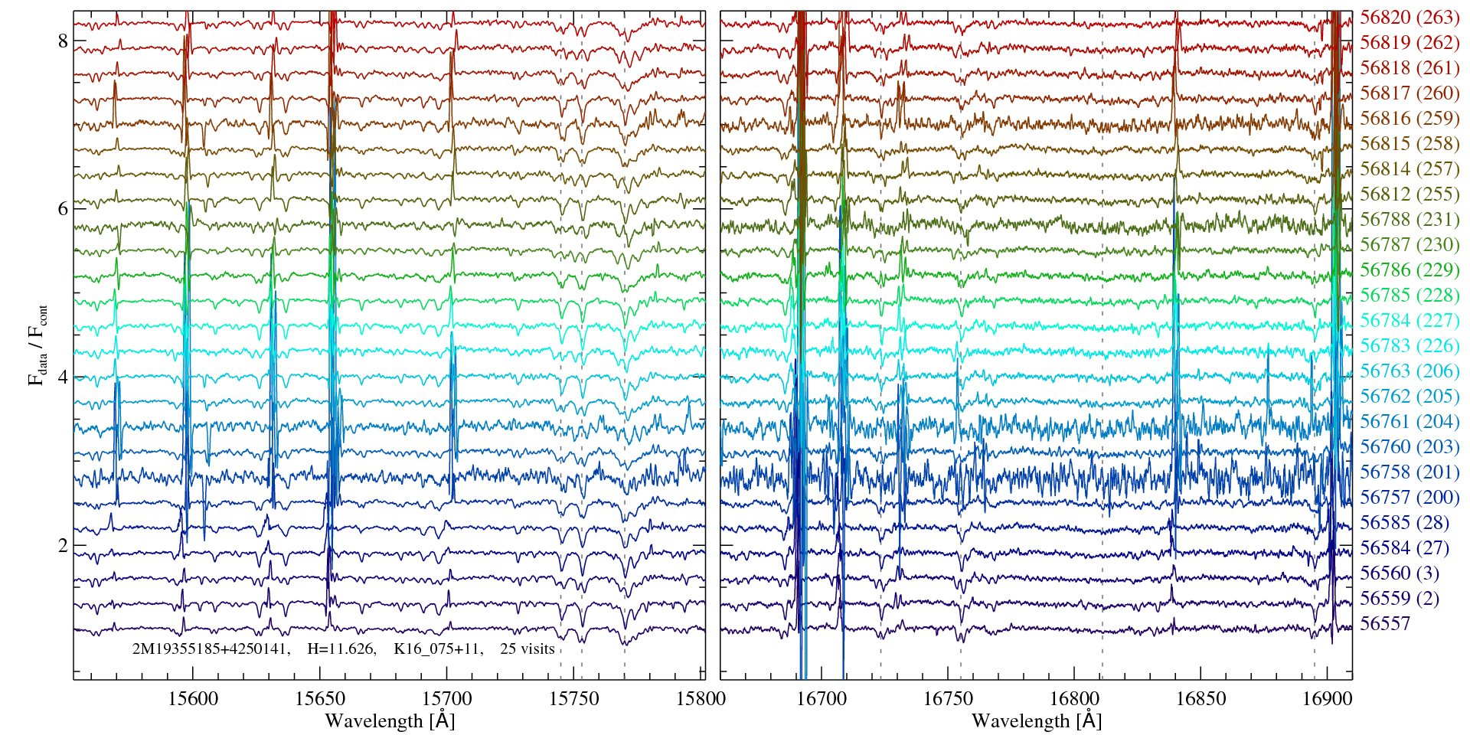1470x735 pixels.
Task: Select the 56557 bottom legend label
Action: pos(1384,624)
